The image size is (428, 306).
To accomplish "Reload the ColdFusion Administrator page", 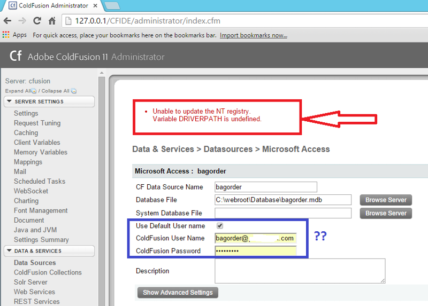I will [x=37, y=21].
